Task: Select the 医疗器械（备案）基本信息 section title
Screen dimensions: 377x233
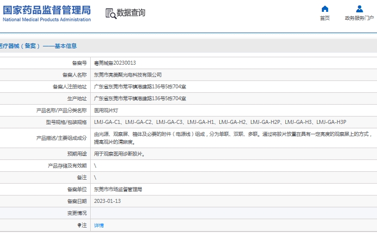Action: coord(38,46)
